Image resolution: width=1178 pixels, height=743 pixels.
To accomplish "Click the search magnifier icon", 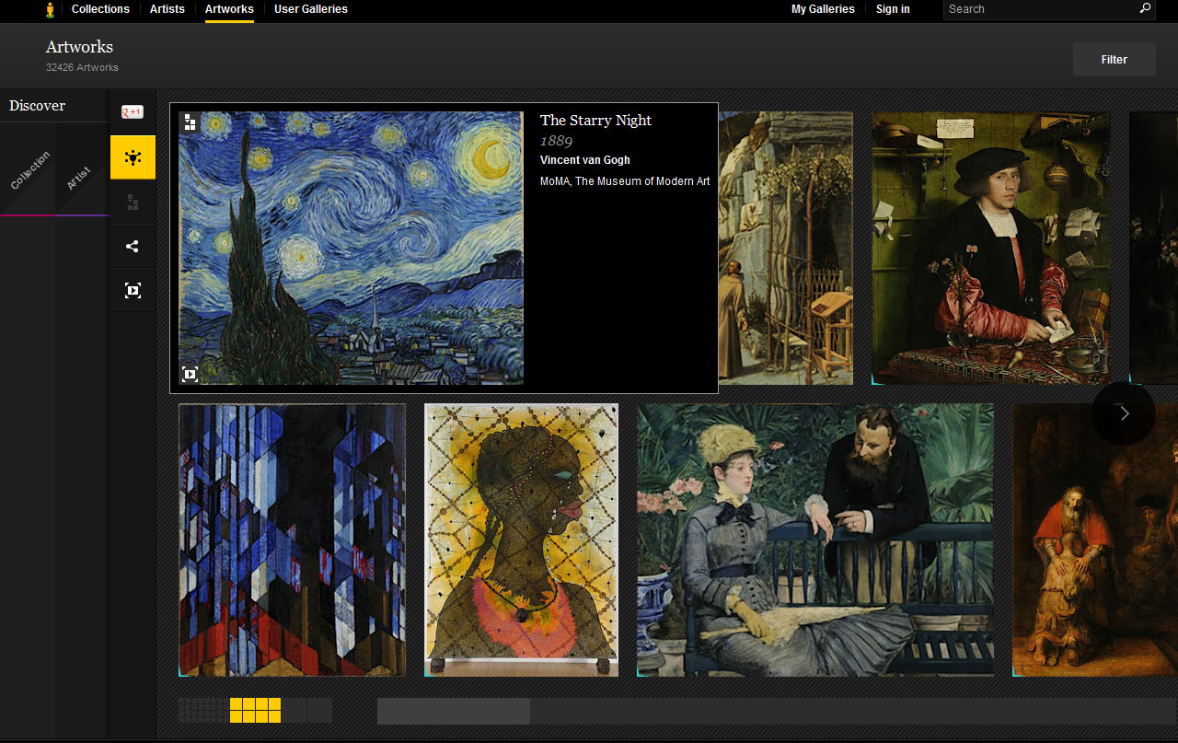I will [x=1144, y=9].
